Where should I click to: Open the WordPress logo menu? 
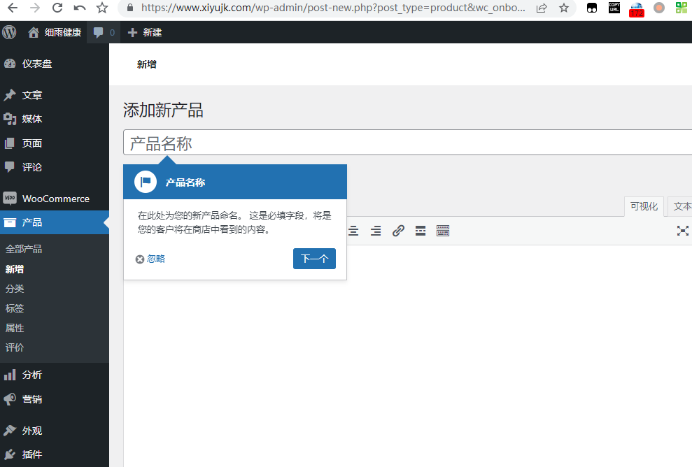(x=10, y=32)
